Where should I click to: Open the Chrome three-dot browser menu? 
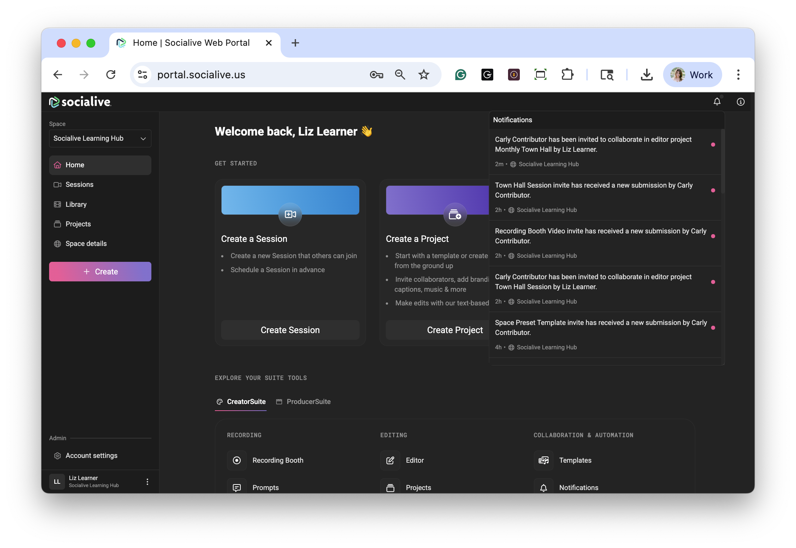point(738,75)
